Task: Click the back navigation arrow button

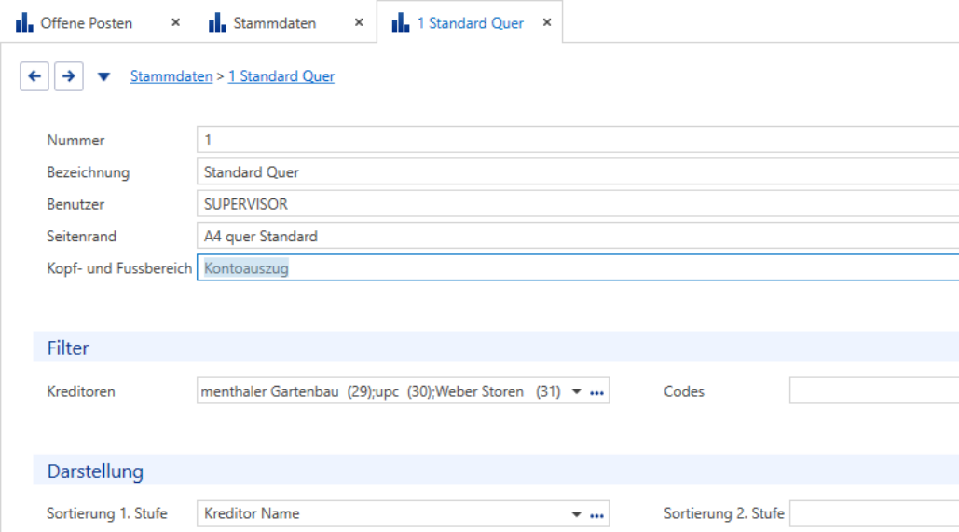Action: 34,76
